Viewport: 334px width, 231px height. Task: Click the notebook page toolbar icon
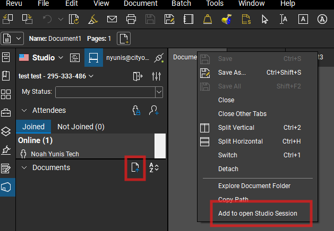(x=189, y=20)
